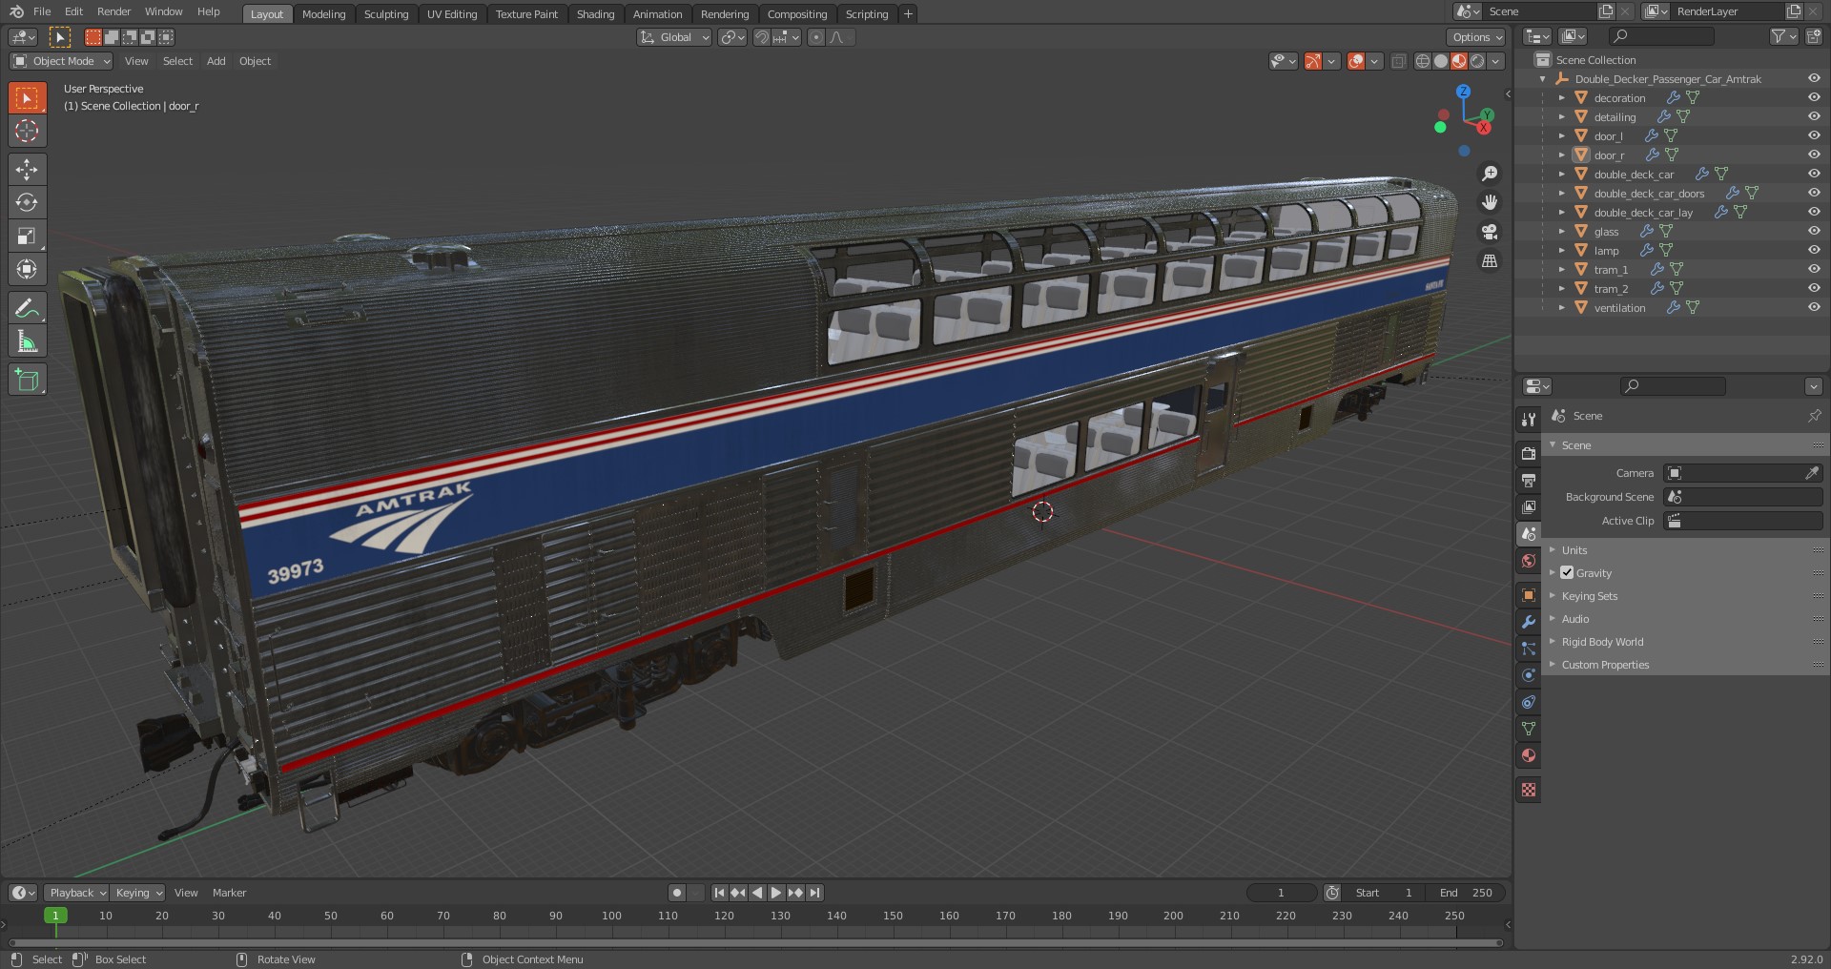Toggle the camera view icon

coord(1489,232)
